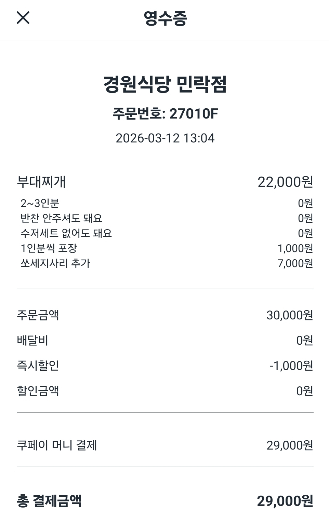Select the 반찬 안주셔도 돼요 option

coord(61,218)
